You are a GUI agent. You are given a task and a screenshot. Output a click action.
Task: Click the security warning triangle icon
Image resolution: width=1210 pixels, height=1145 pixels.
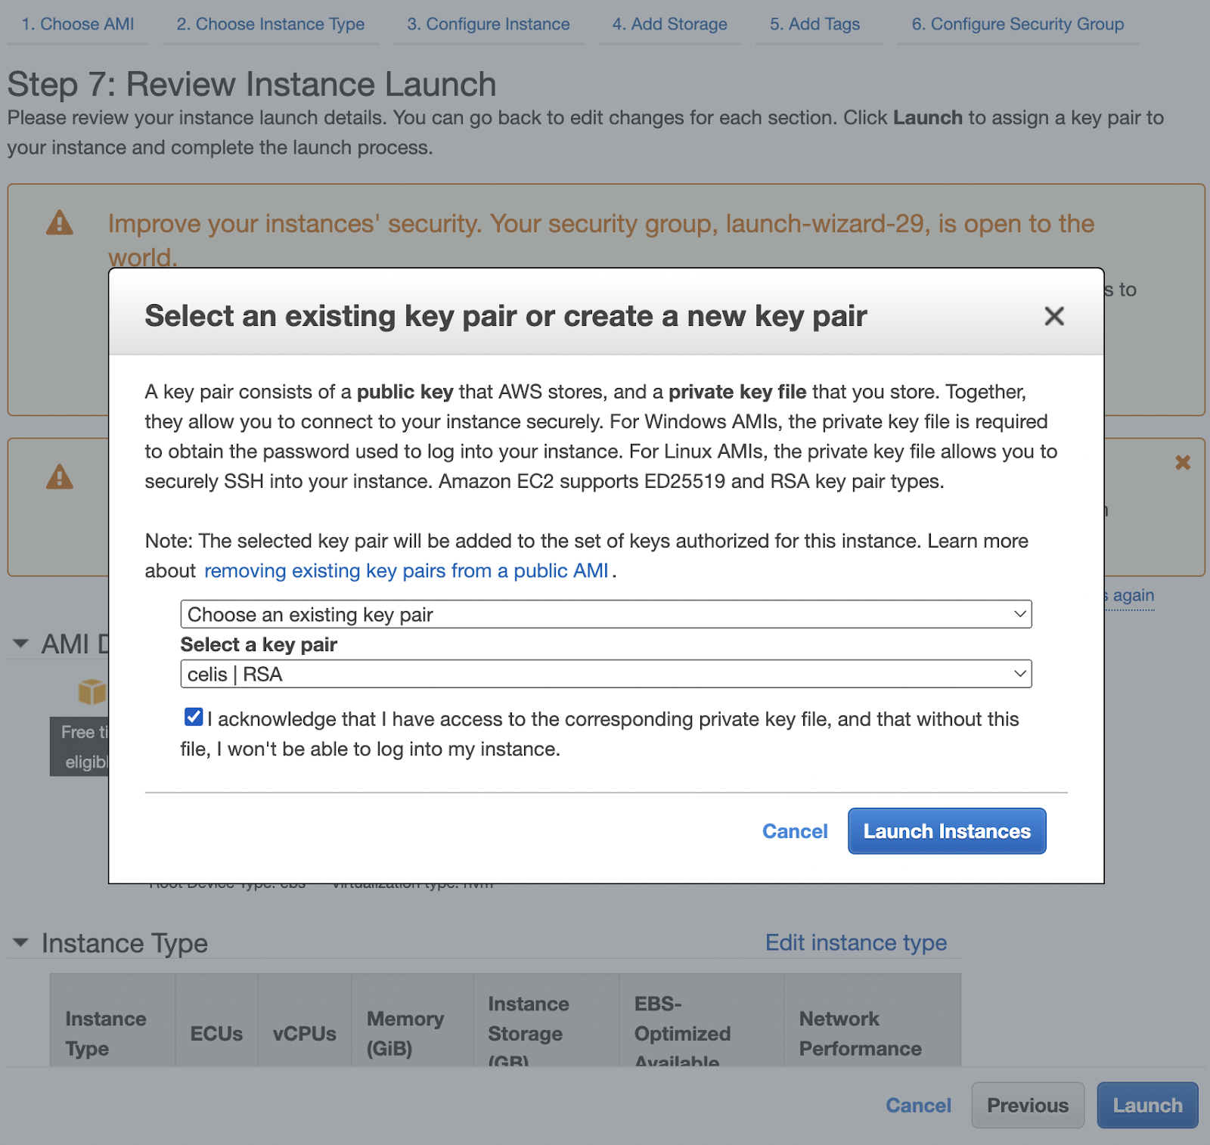[60, 223]
